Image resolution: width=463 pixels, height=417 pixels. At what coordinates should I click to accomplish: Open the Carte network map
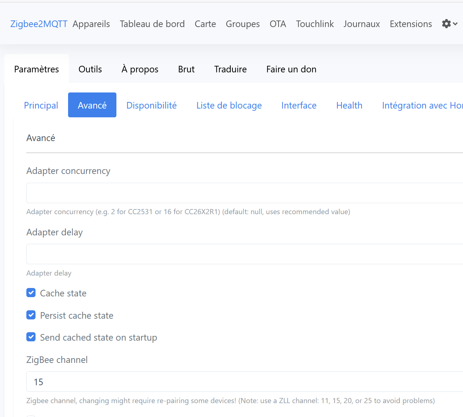tap(205, 24)
